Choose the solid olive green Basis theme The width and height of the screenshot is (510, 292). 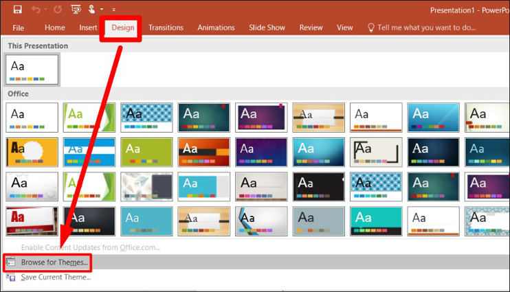pyautogui.click(x=146, y=152)
